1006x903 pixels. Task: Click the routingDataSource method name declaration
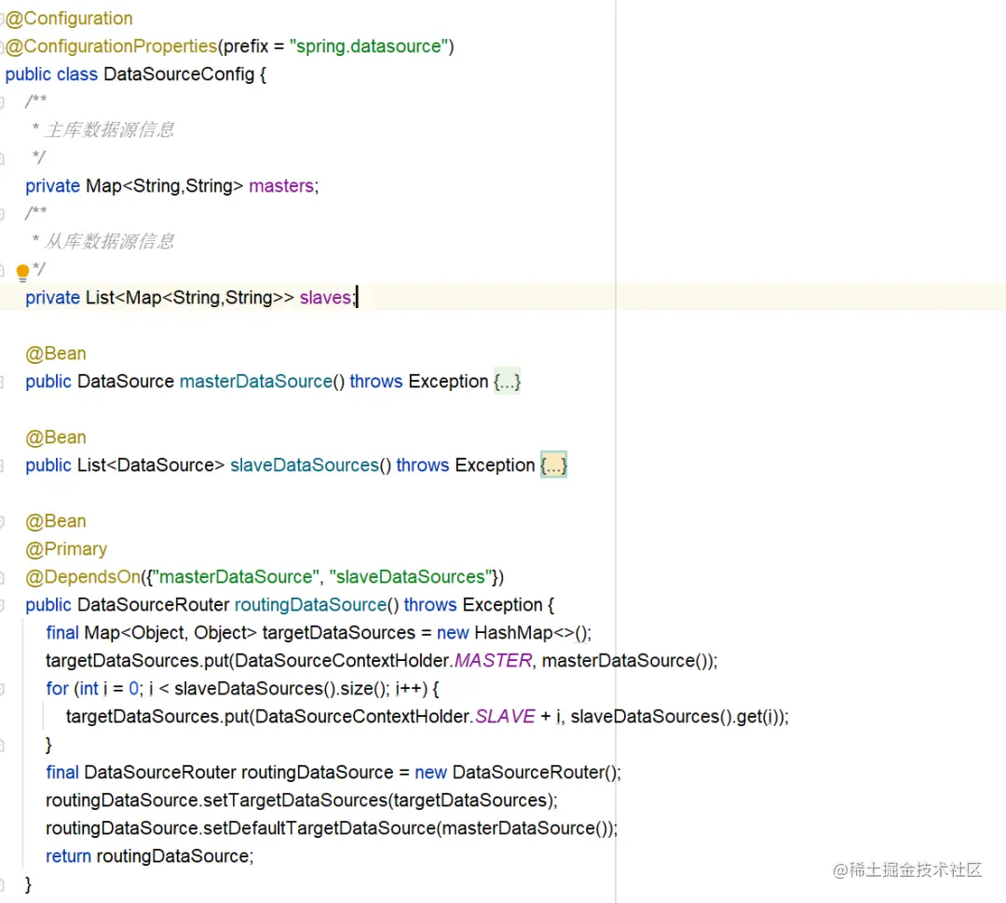coord(310,605)
